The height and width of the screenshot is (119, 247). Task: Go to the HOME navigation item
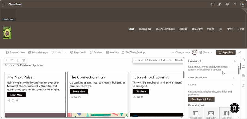[132, 29]
